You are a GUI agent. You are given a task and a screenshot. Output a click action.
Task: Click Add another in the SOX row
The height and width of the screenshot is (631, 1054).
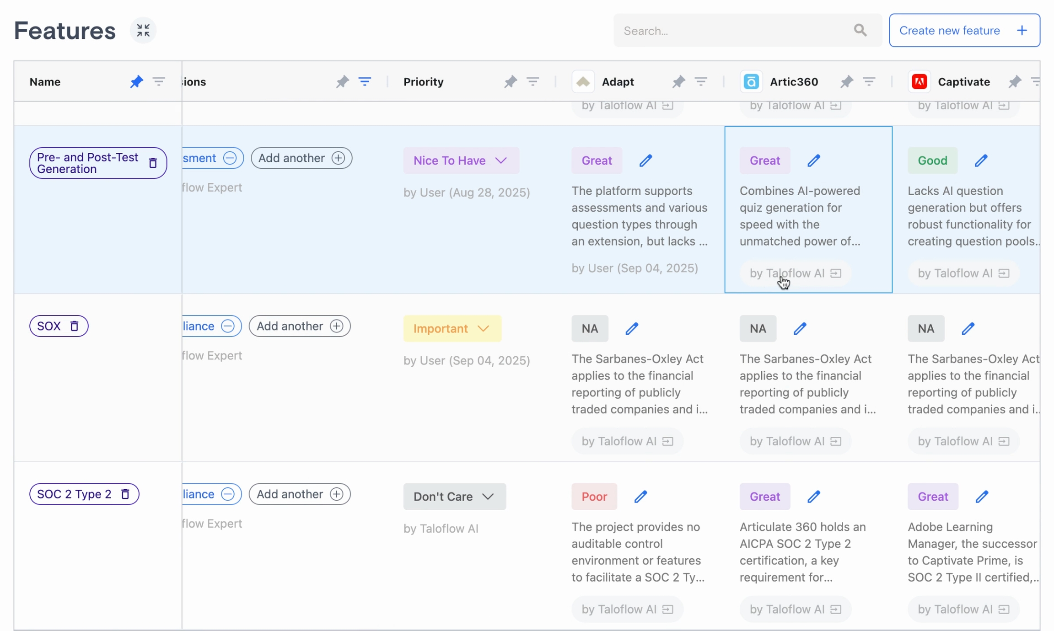click(299, 326)
